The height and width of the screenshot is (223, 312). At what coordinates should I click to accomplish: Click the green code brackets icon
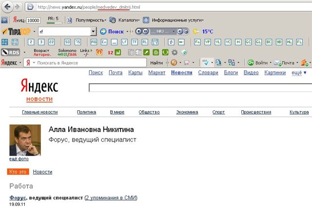tap(165, 52)
